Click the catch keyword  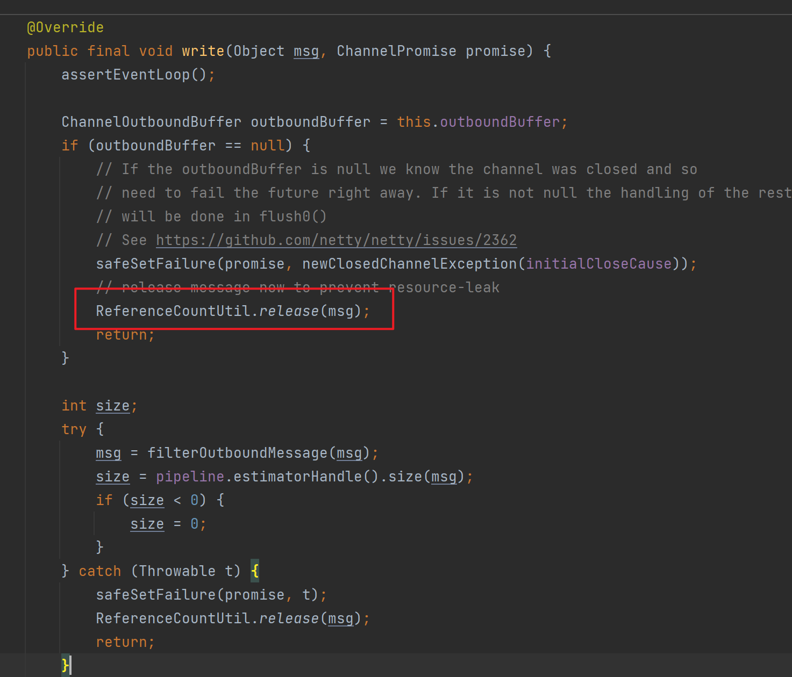point(99,571)
